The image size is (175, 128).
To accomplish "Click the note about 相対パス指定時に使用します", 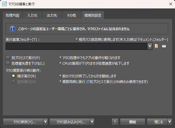I will [122, 39].
